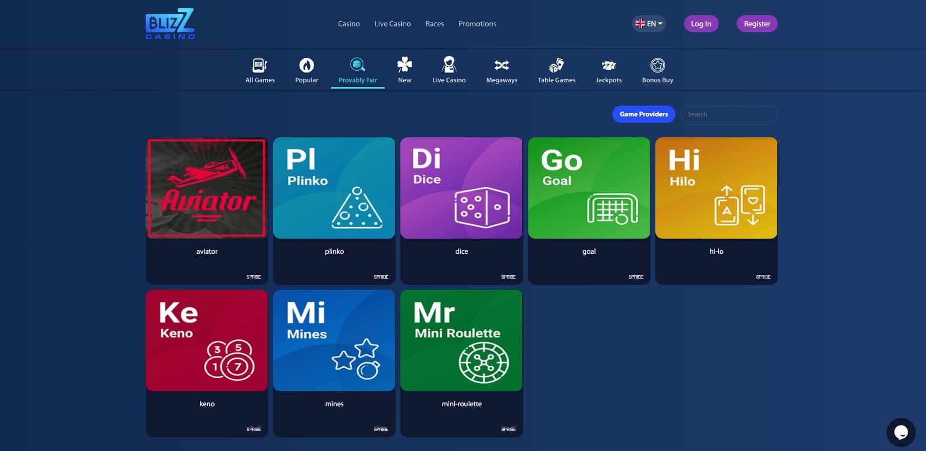Click the Blizz Casino logo
This screenshot has width=926, height=451.
point(170,24)
